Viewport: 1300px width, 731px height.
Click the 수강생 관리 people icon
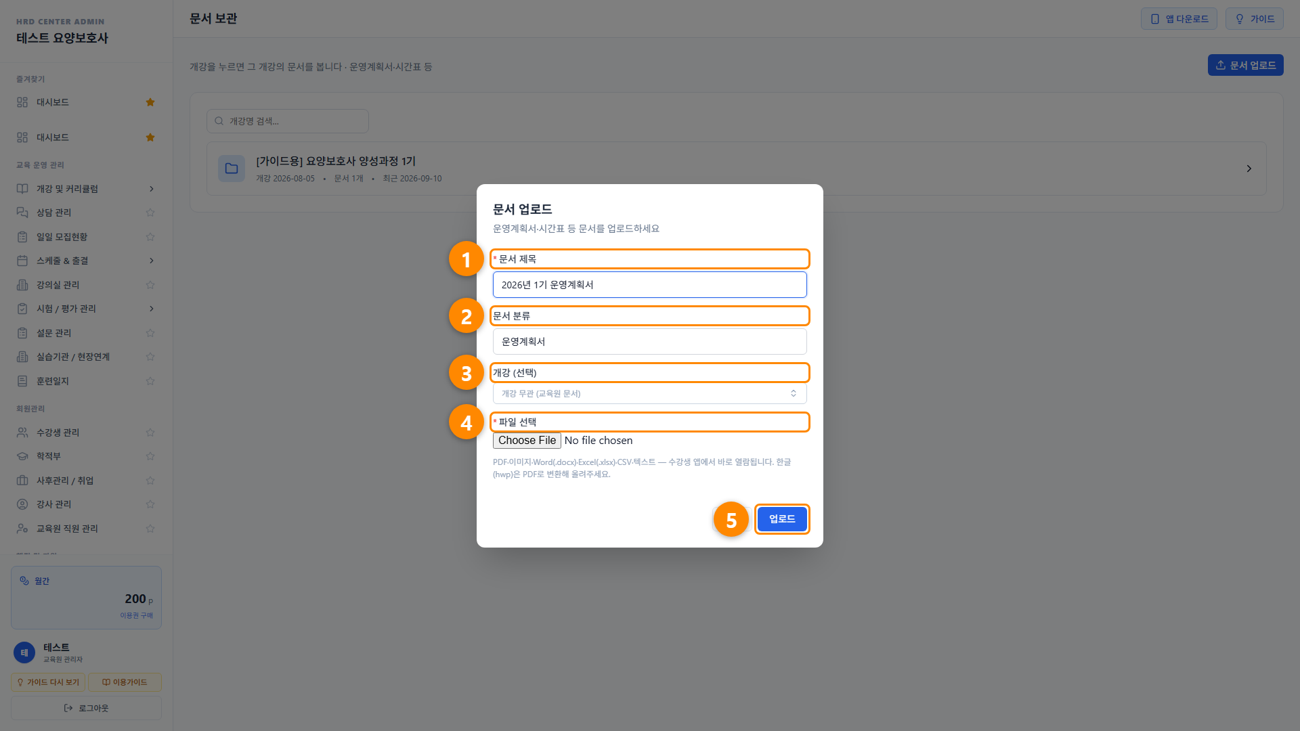[22, 433]
